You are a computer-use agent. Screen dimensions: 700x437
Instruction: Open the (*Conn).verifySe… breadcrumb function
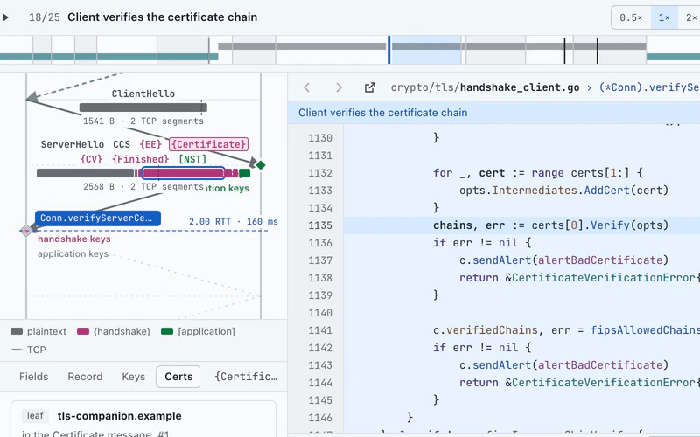(x=649, y=87)
